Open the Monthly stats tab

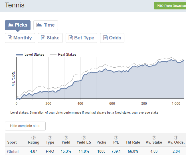coord(20,38)
